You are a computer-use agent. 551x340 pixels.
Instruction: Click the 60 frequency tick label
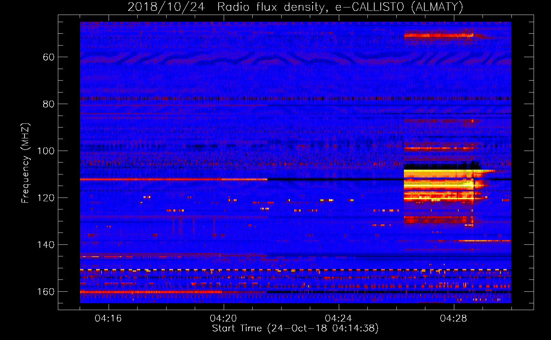coord(48,57)
